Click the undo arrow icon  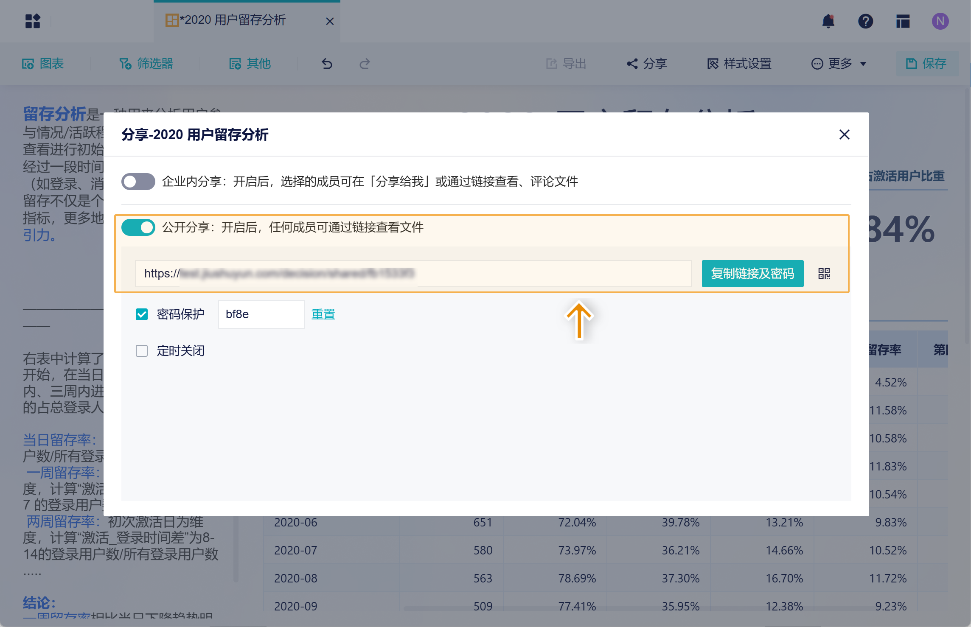tap(327, 64)
